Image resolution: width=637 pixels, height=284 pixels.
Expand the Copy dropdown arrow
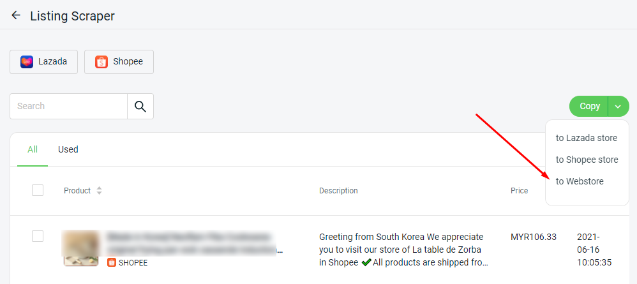pos(618,106)
